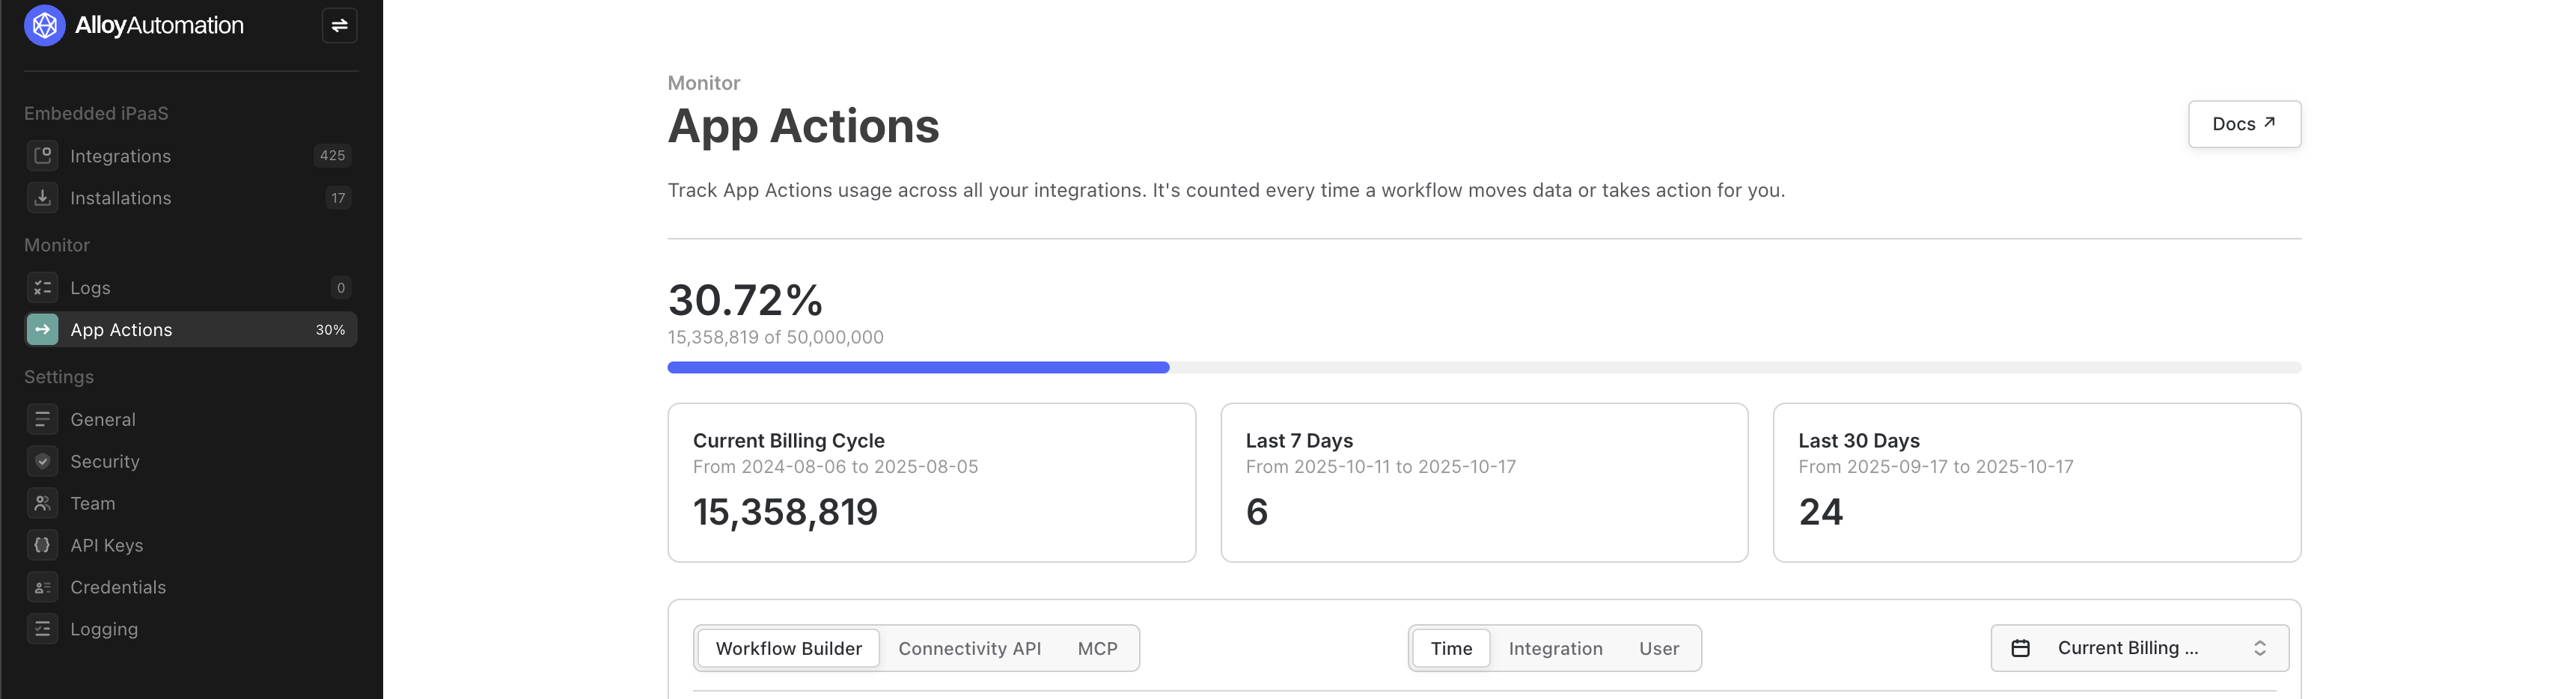Click the blue usage progress bar
Screen dimensions: 2576x699
coord(918,368)
